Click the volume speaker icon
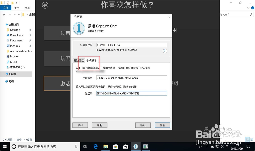Screen dimensions: 255x151 click(222, 147)
